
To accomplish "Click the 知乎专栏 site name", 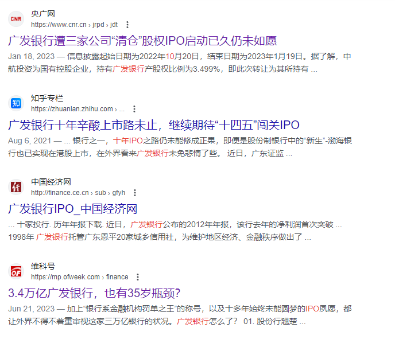I will coord(47,98).
